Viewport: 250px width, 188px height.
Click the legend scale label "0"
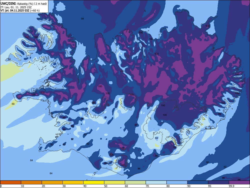pyautogui.click(x=1, y=186)
